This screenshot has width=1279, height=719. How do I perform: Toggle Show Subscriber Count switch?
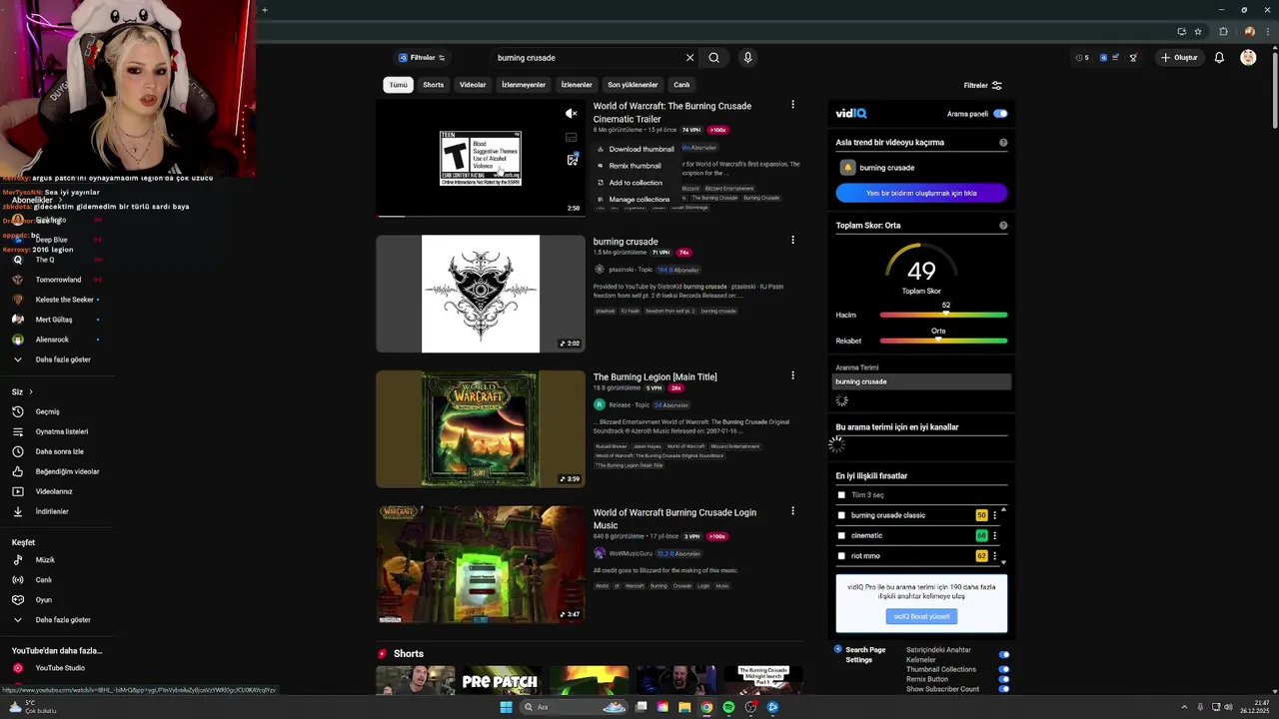tap(1004, 689)
